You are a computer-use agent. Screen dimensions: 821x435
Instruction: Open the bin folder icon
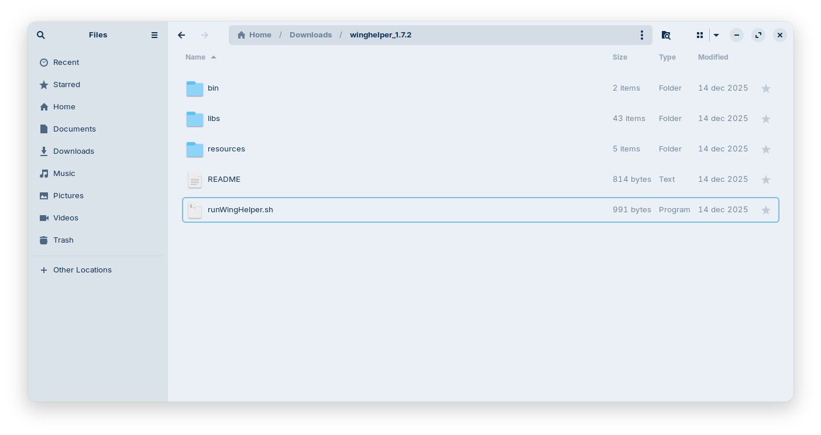point(195,88)
